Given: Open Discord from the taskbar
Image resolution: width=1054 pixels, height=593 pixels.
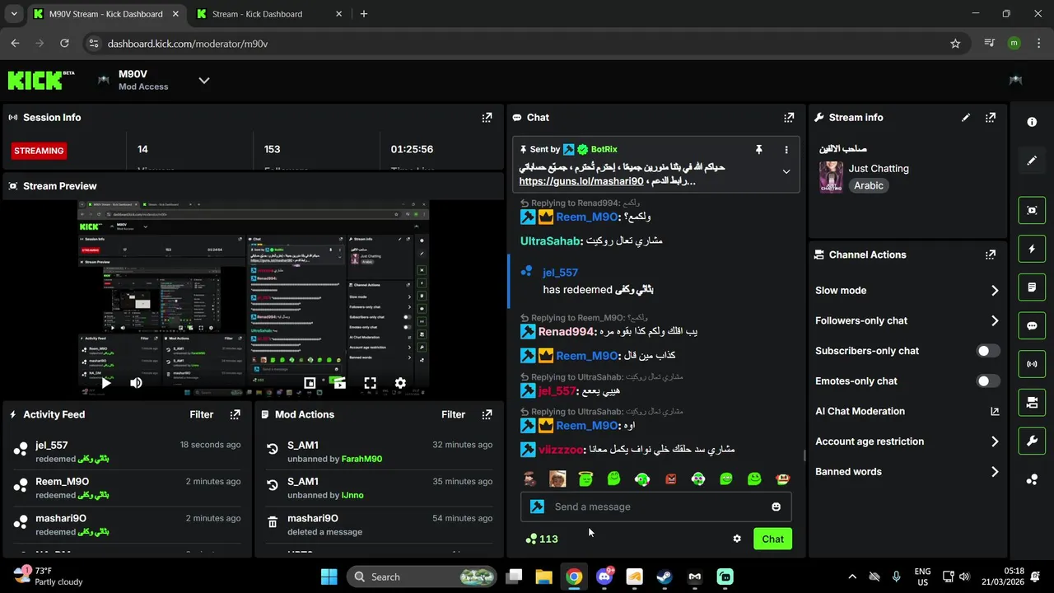Looking at the screenshot, I should [x=604, y=577].
